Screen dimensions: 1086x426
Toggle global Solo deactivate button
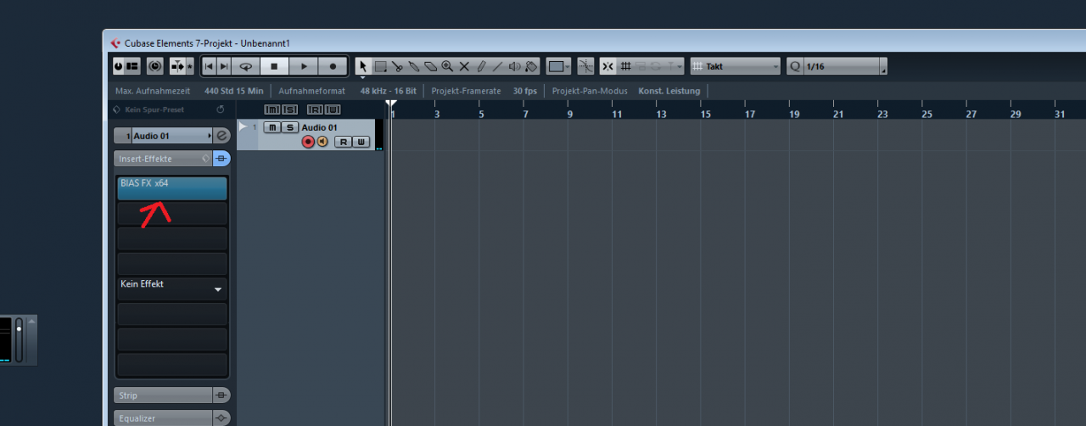[289, 109]
